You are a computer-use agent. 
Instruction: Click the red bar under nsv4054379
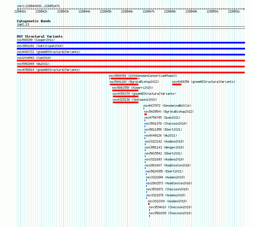[x=126, y=96]
